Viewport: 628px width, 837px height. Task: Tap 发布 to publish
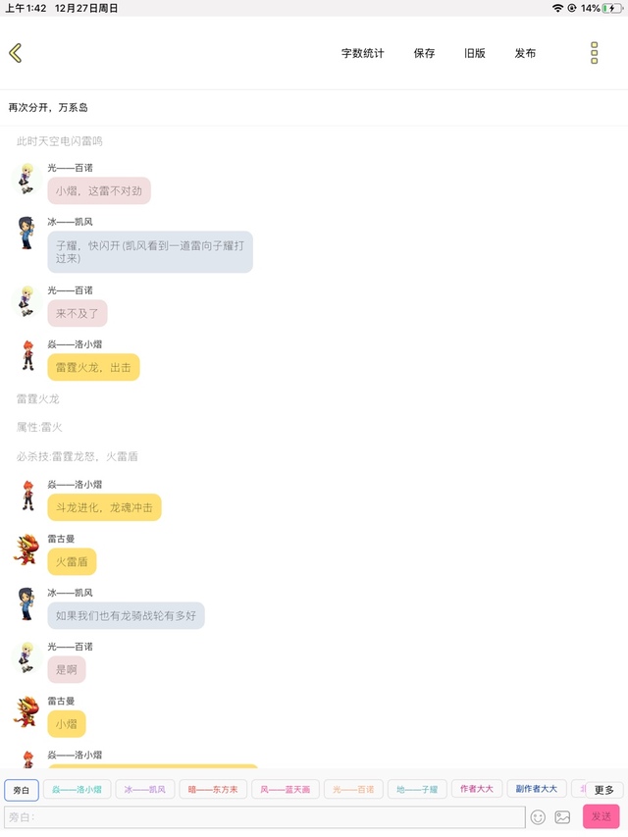(x=525, y=53)
